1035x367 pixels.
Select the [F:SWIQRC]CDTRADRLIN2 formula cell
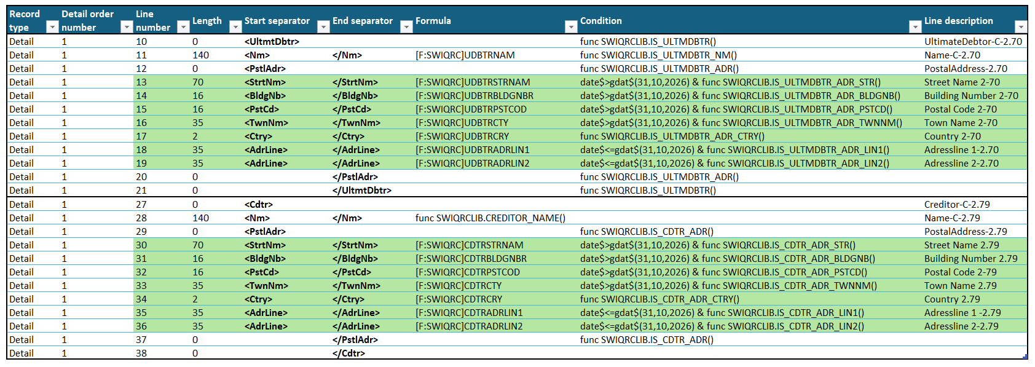pyautogui.click(x=468, y=326)
